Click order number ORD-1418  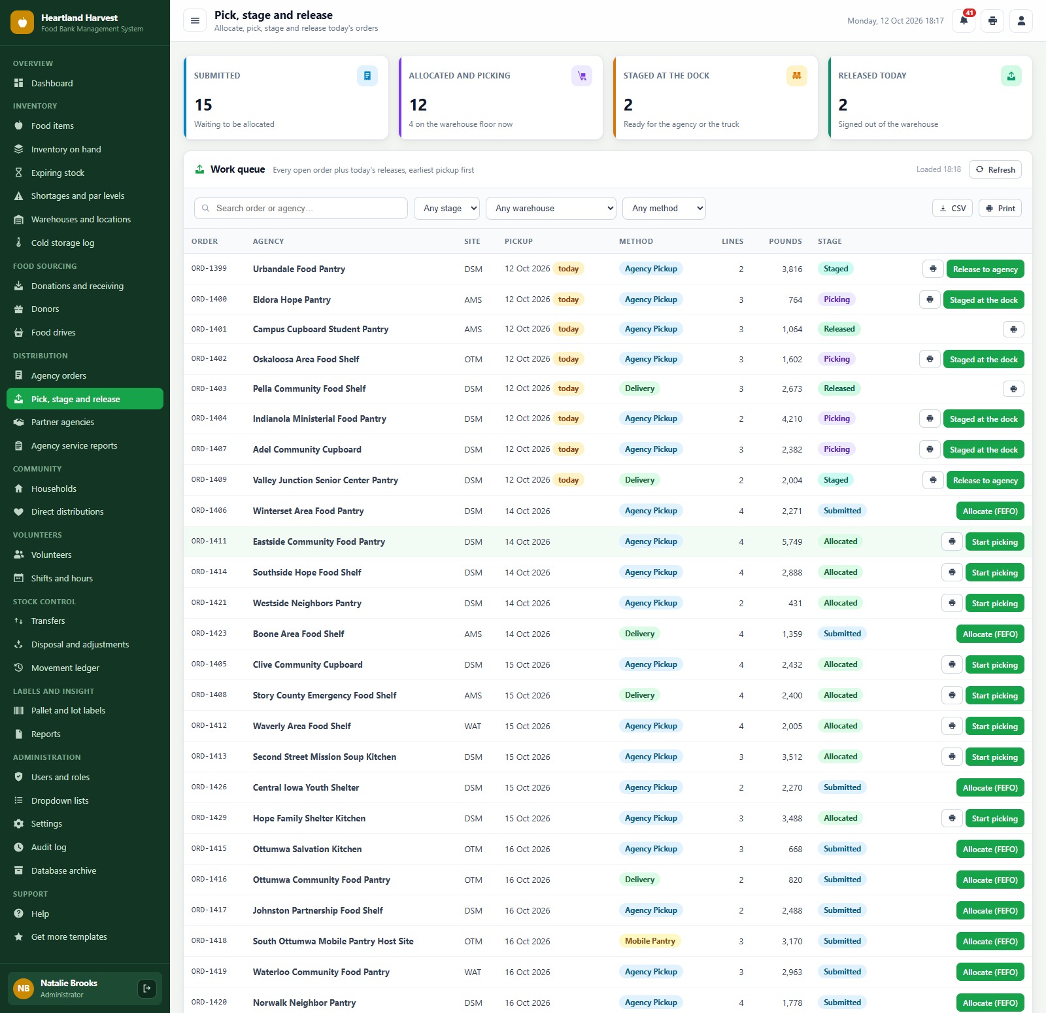coord(209,941)
